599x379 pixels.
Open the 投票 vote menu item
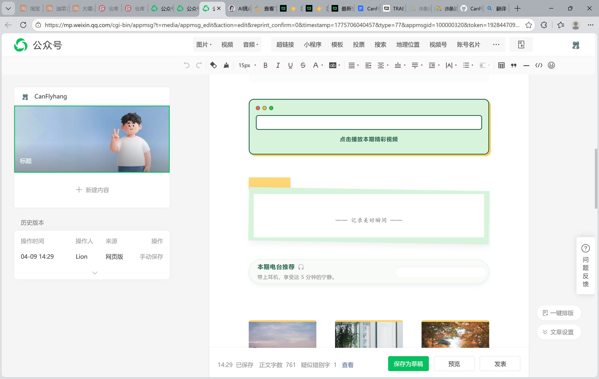point(358,45)
